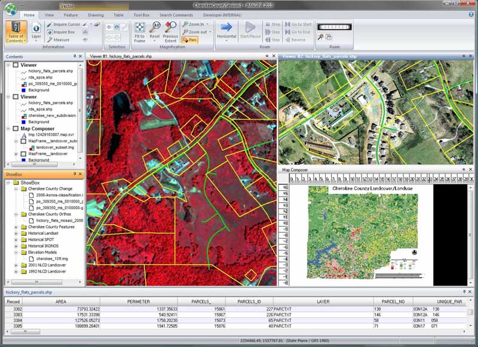Collapse the Elevation Models folder
Screen dimensions: 478x347
coord(16,252)
